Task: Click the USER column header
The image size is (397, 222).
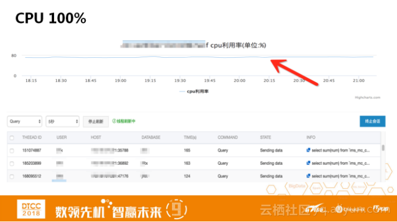Action: point(61,137)
